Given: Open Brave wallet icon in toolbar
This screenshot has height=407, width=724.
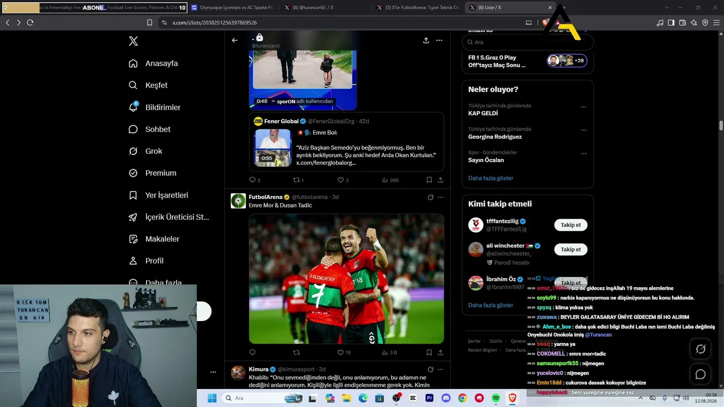Looking at the screenshot, I should tap(682, 23).
